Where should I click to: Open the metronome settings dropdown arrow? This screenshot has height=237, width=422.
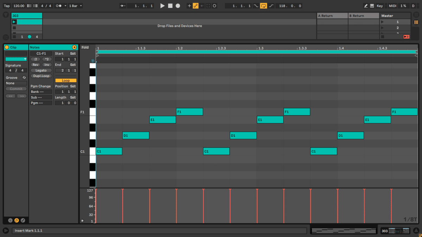pos(65,6)
